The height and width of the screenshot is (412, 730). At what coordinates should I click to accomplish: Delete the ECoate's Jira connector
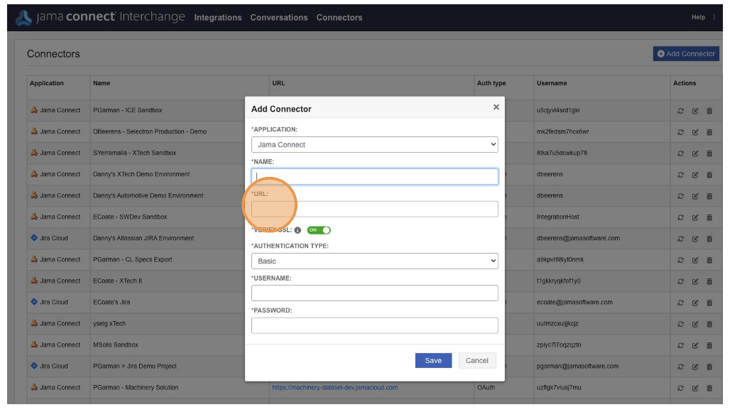tap(709, 303)
